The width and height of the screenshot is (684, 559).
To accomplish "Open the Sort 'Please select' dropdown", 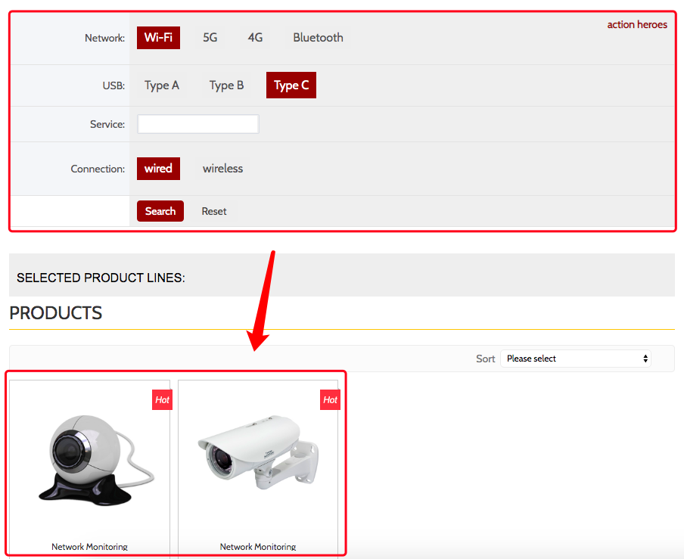I will click(575, 359).
